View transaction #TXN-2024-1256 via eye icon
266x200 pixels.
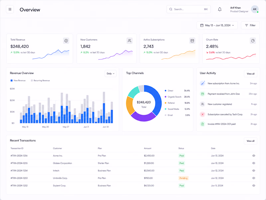coord(254,156)
